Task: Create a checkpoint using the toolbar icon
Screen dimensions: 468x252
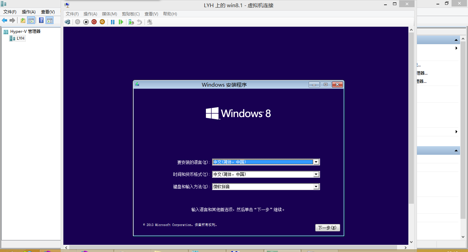Action: [131, 22]
